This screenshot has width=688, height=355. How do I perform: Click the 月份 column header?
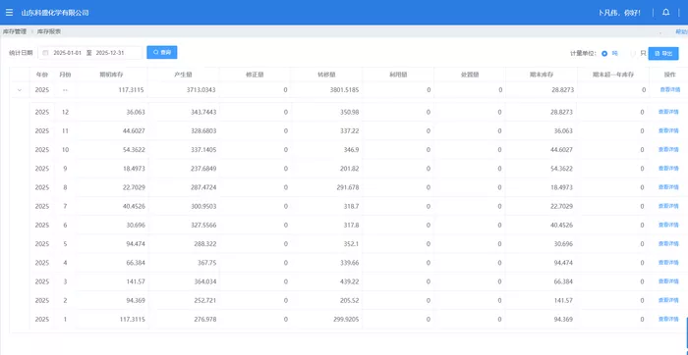pos(65,75)
